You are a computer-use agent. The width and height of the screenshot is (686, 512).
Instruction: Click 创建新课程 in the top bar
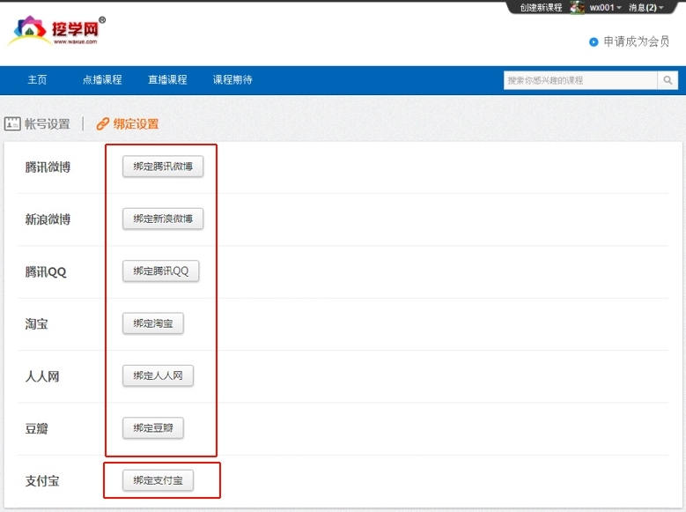pos(541,7)
